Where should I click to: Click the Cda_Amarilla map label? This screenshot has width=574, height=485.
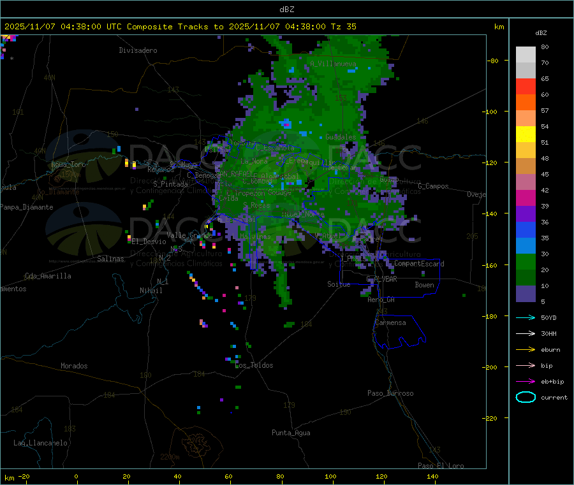48,276
